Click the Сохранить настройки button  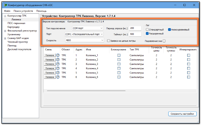[x=182, y=114]
